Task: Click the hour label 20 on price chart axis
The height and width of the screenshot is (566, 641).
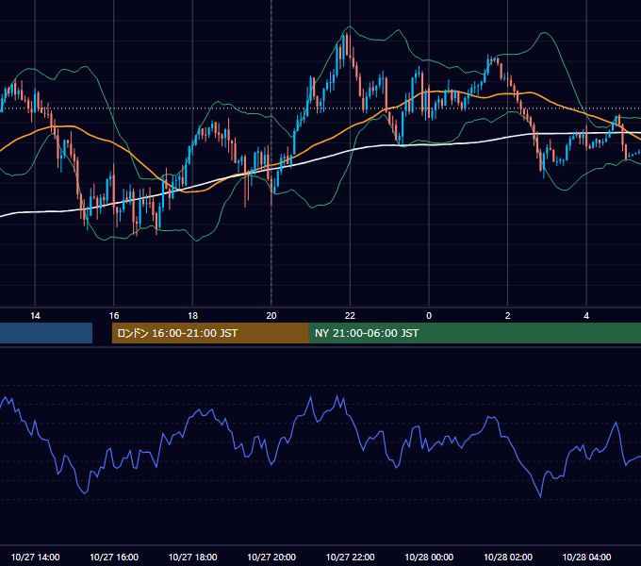Action: pos(271,315)
